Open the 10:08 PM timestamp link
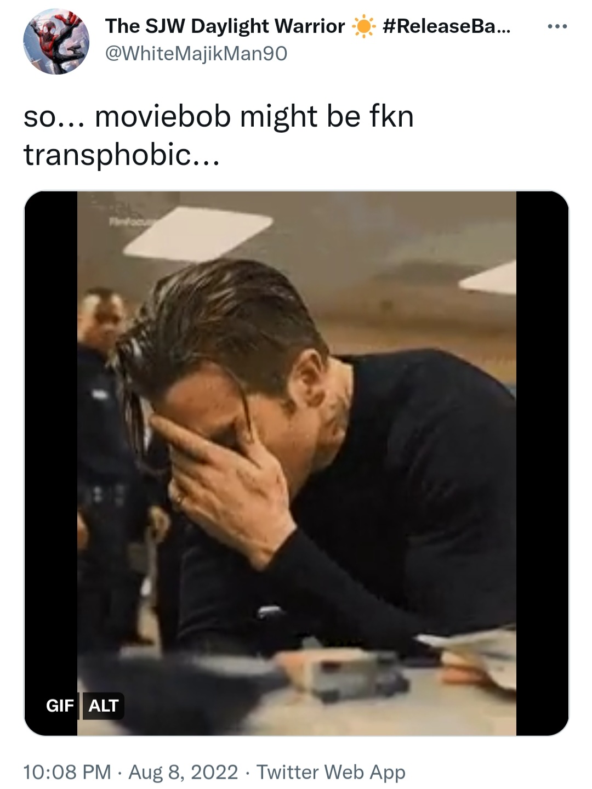592x789 pixels. coord(67,772)
